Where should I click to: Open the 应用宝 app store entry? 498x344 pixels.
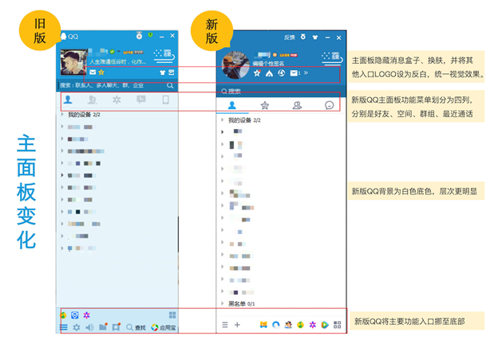(x=164, y=327)
